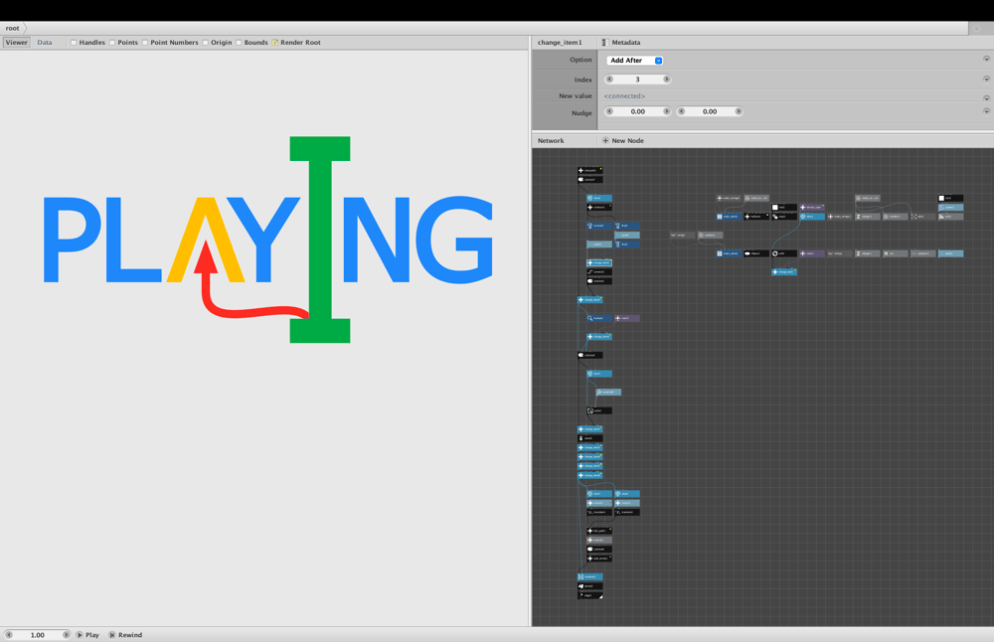Select the combine node near the bottom

[590, 576]
